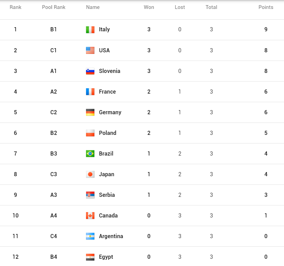Click Italy's 9 points cell

pos(266,30)
